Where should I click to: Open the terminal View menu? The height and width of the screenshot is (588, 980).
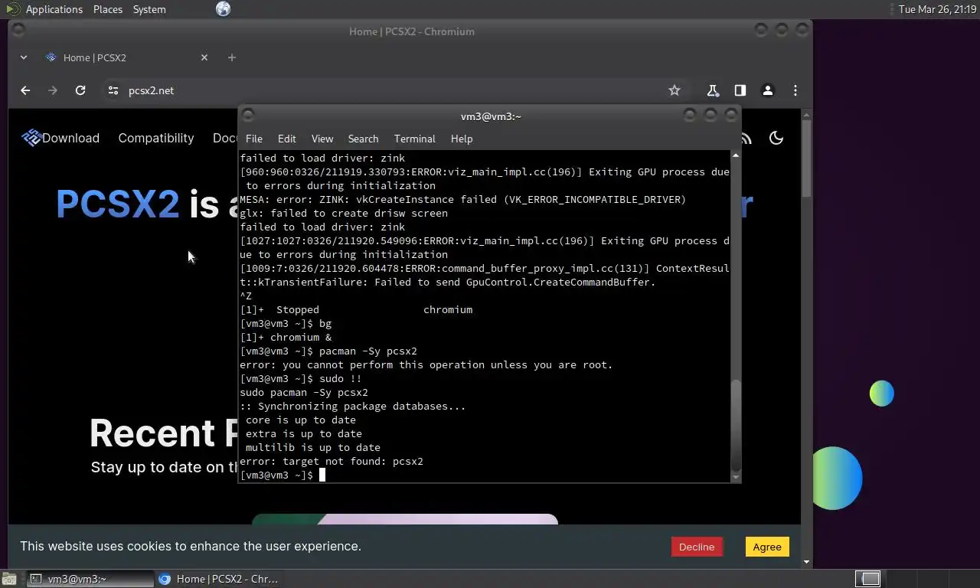[x=322, y=139]
